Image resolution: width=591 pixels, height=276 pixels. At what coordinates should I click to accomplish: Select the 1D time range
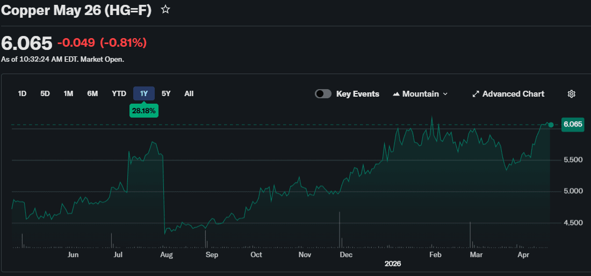(x=22, y=93)
